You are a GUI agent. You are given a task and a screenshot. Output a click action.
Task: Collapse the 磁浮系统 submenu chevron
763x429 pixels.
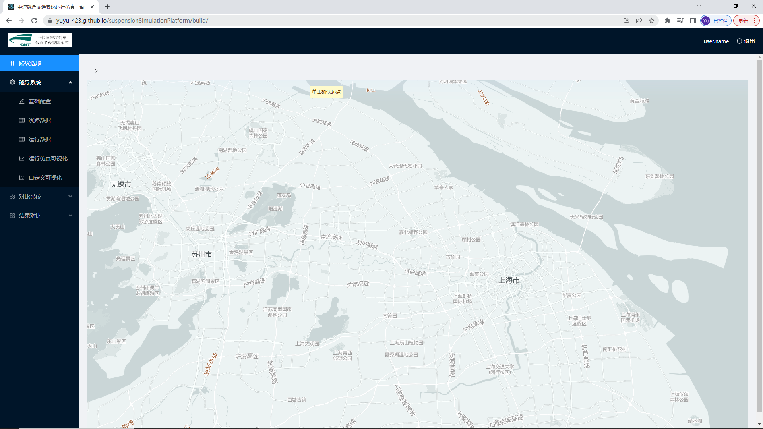pyautogui.click(x=70, y=83)
